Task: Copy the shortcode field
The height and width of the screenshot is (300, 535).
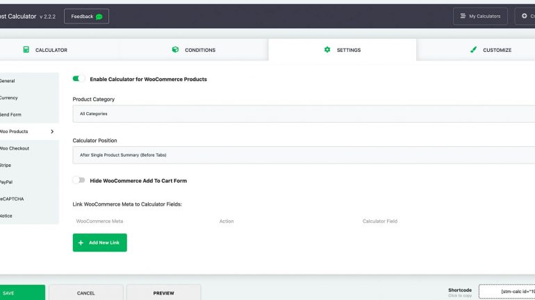Action: click(507, 292)
